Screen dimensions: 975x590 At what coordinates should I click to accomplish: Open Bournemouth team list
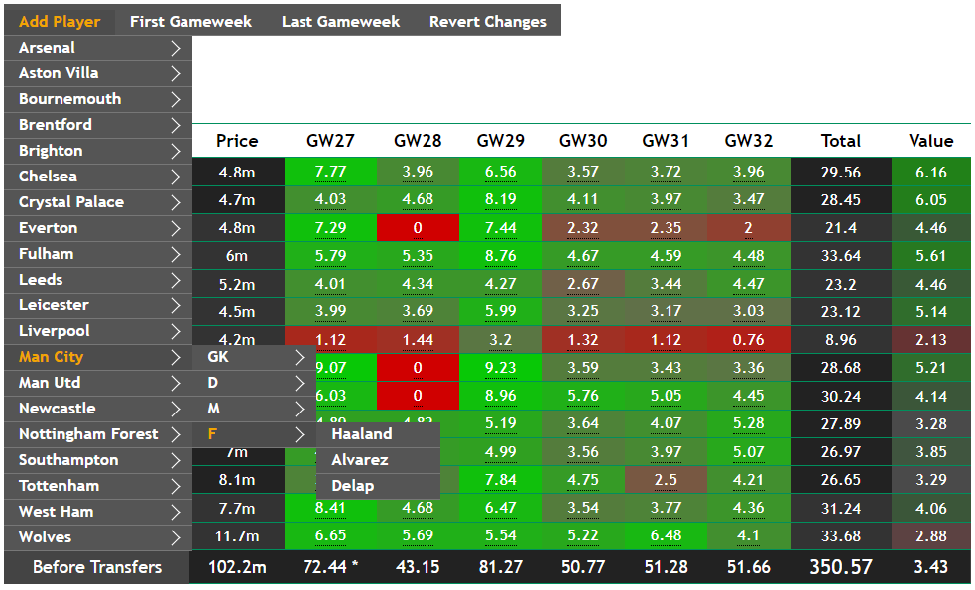(98, 99)
